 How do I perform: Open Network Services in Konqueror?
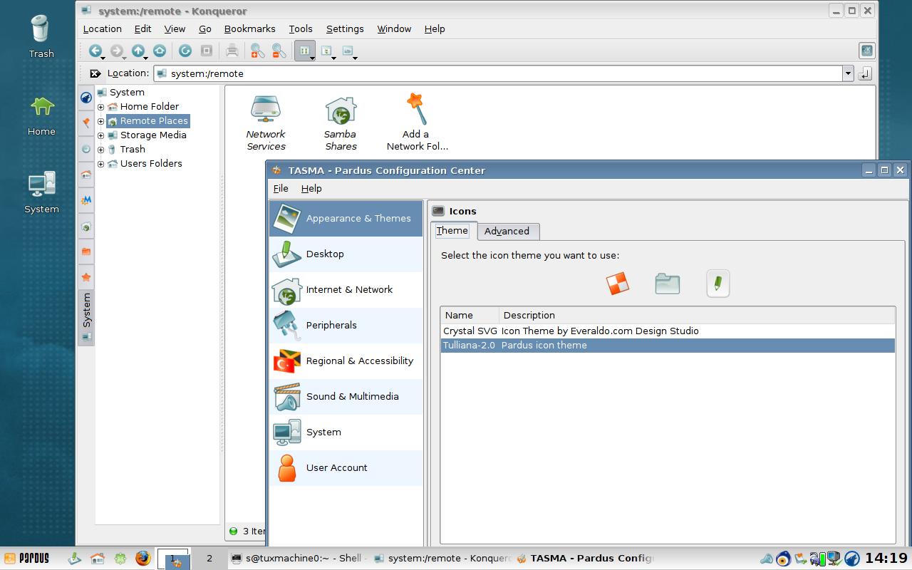266,122
